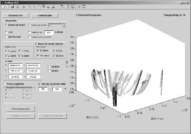Click the 'Feldolgozottság: 39 / 39' status text

pyautogui.click(x=174, y=15)
